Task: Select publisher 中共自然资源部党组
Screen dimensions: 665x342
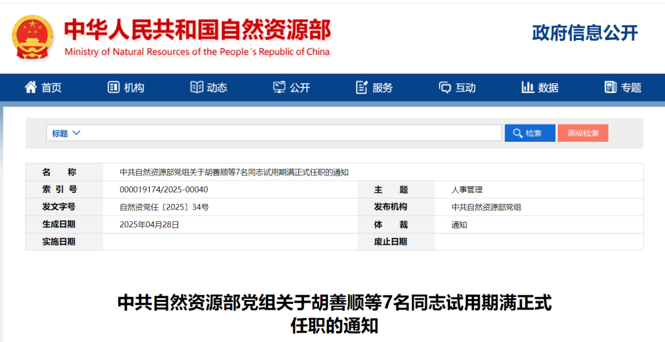Action: 486,207
